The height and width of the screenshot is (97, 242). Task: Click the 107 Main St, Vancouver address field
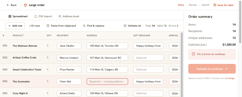tap(107, 58)
